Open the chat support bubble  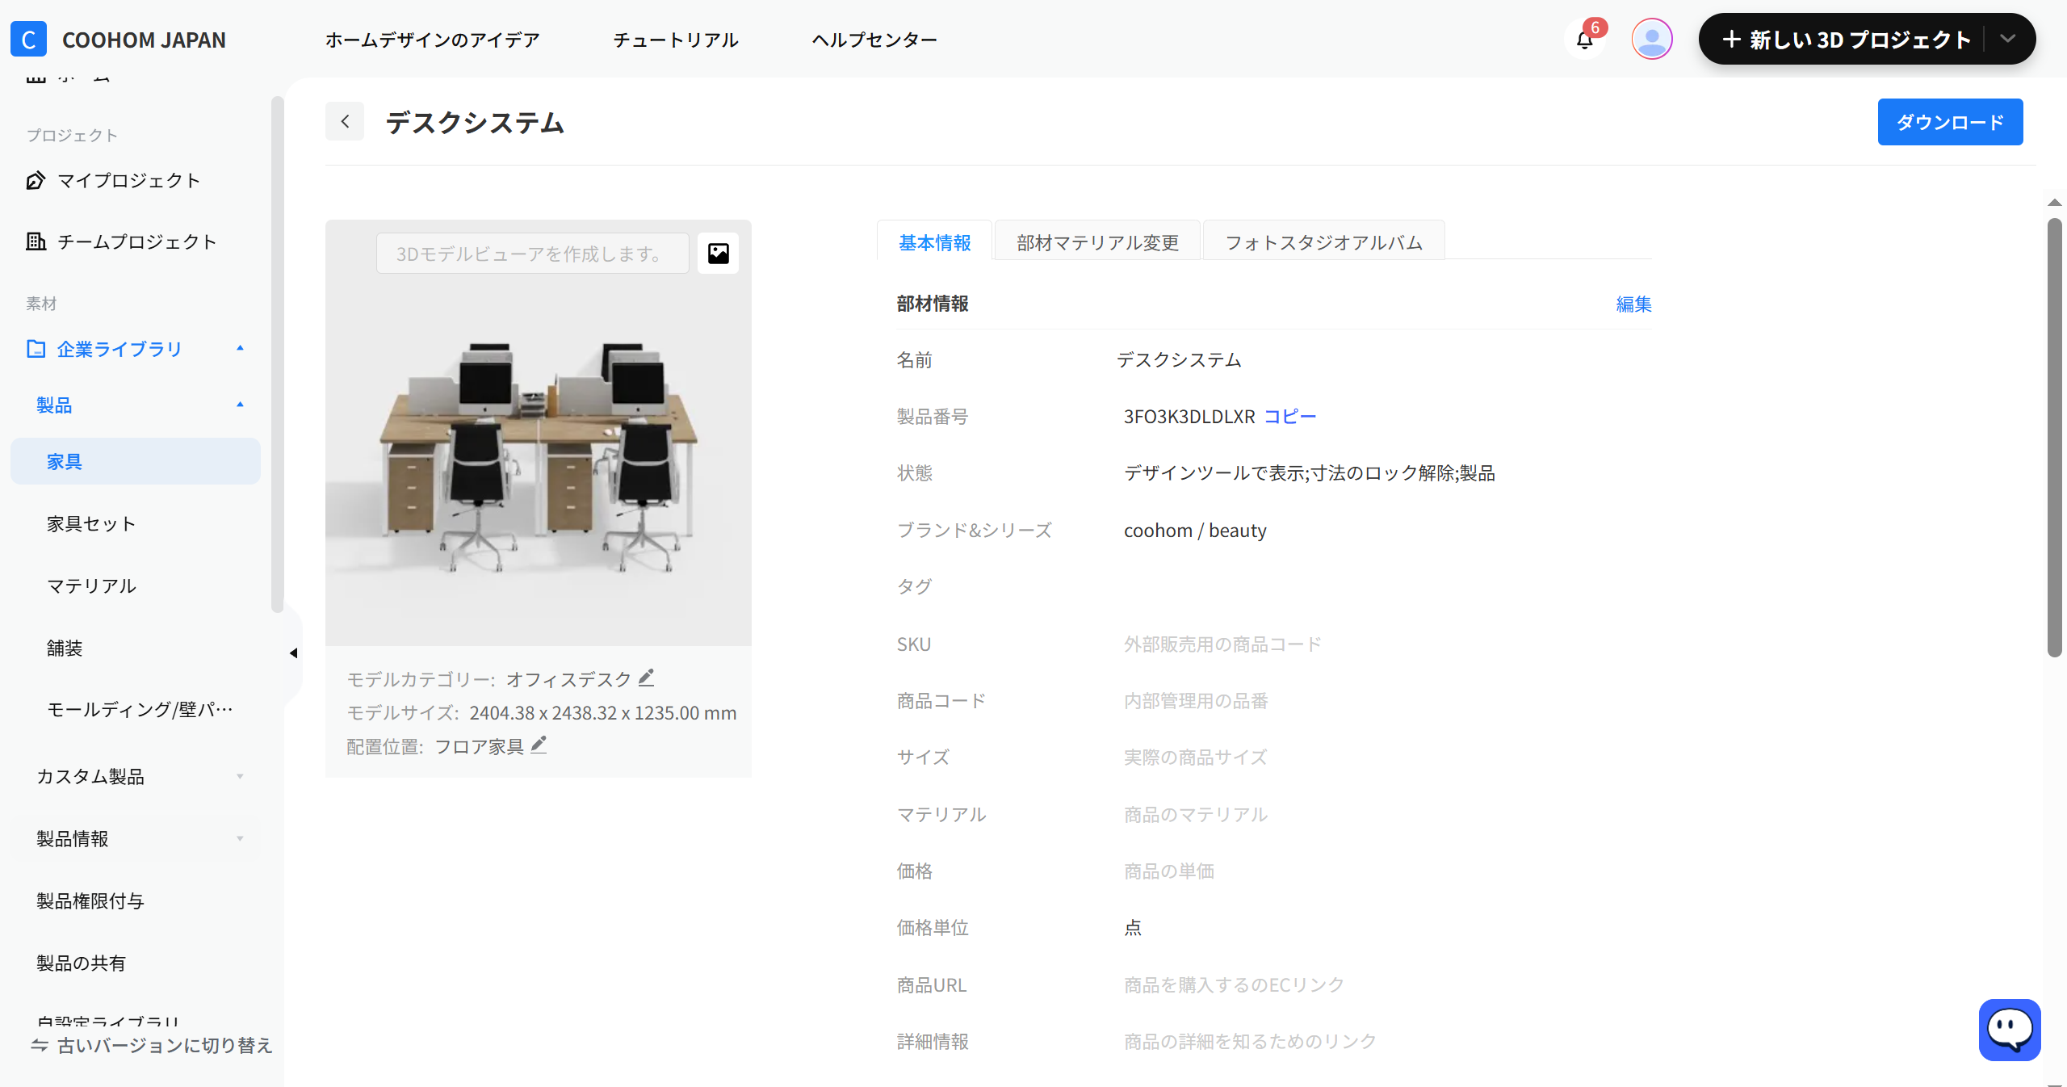click(2010, 1030)
